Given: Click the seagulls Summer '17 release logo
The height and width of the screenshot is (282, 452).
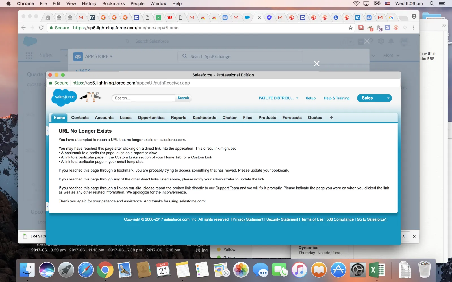Looking at the screenshot, I should 90,97.
